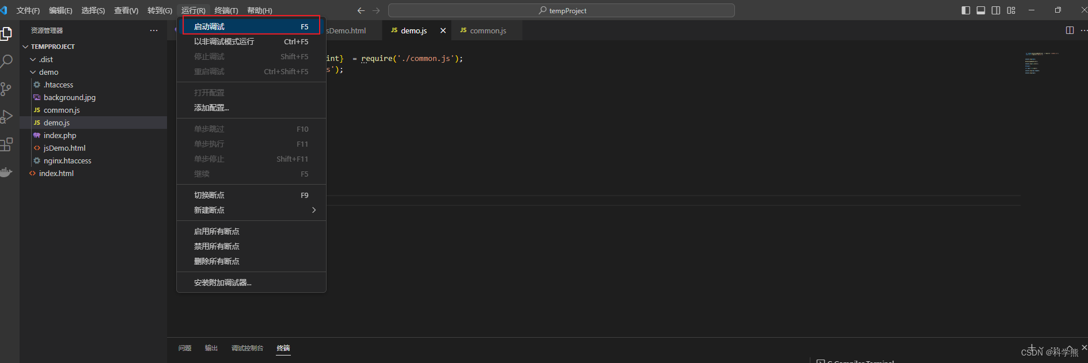The width and height of the screenshot is (1088, 363).
Task: Toggle the primary sidebar layout icon
Action: (x=966, y=10)
